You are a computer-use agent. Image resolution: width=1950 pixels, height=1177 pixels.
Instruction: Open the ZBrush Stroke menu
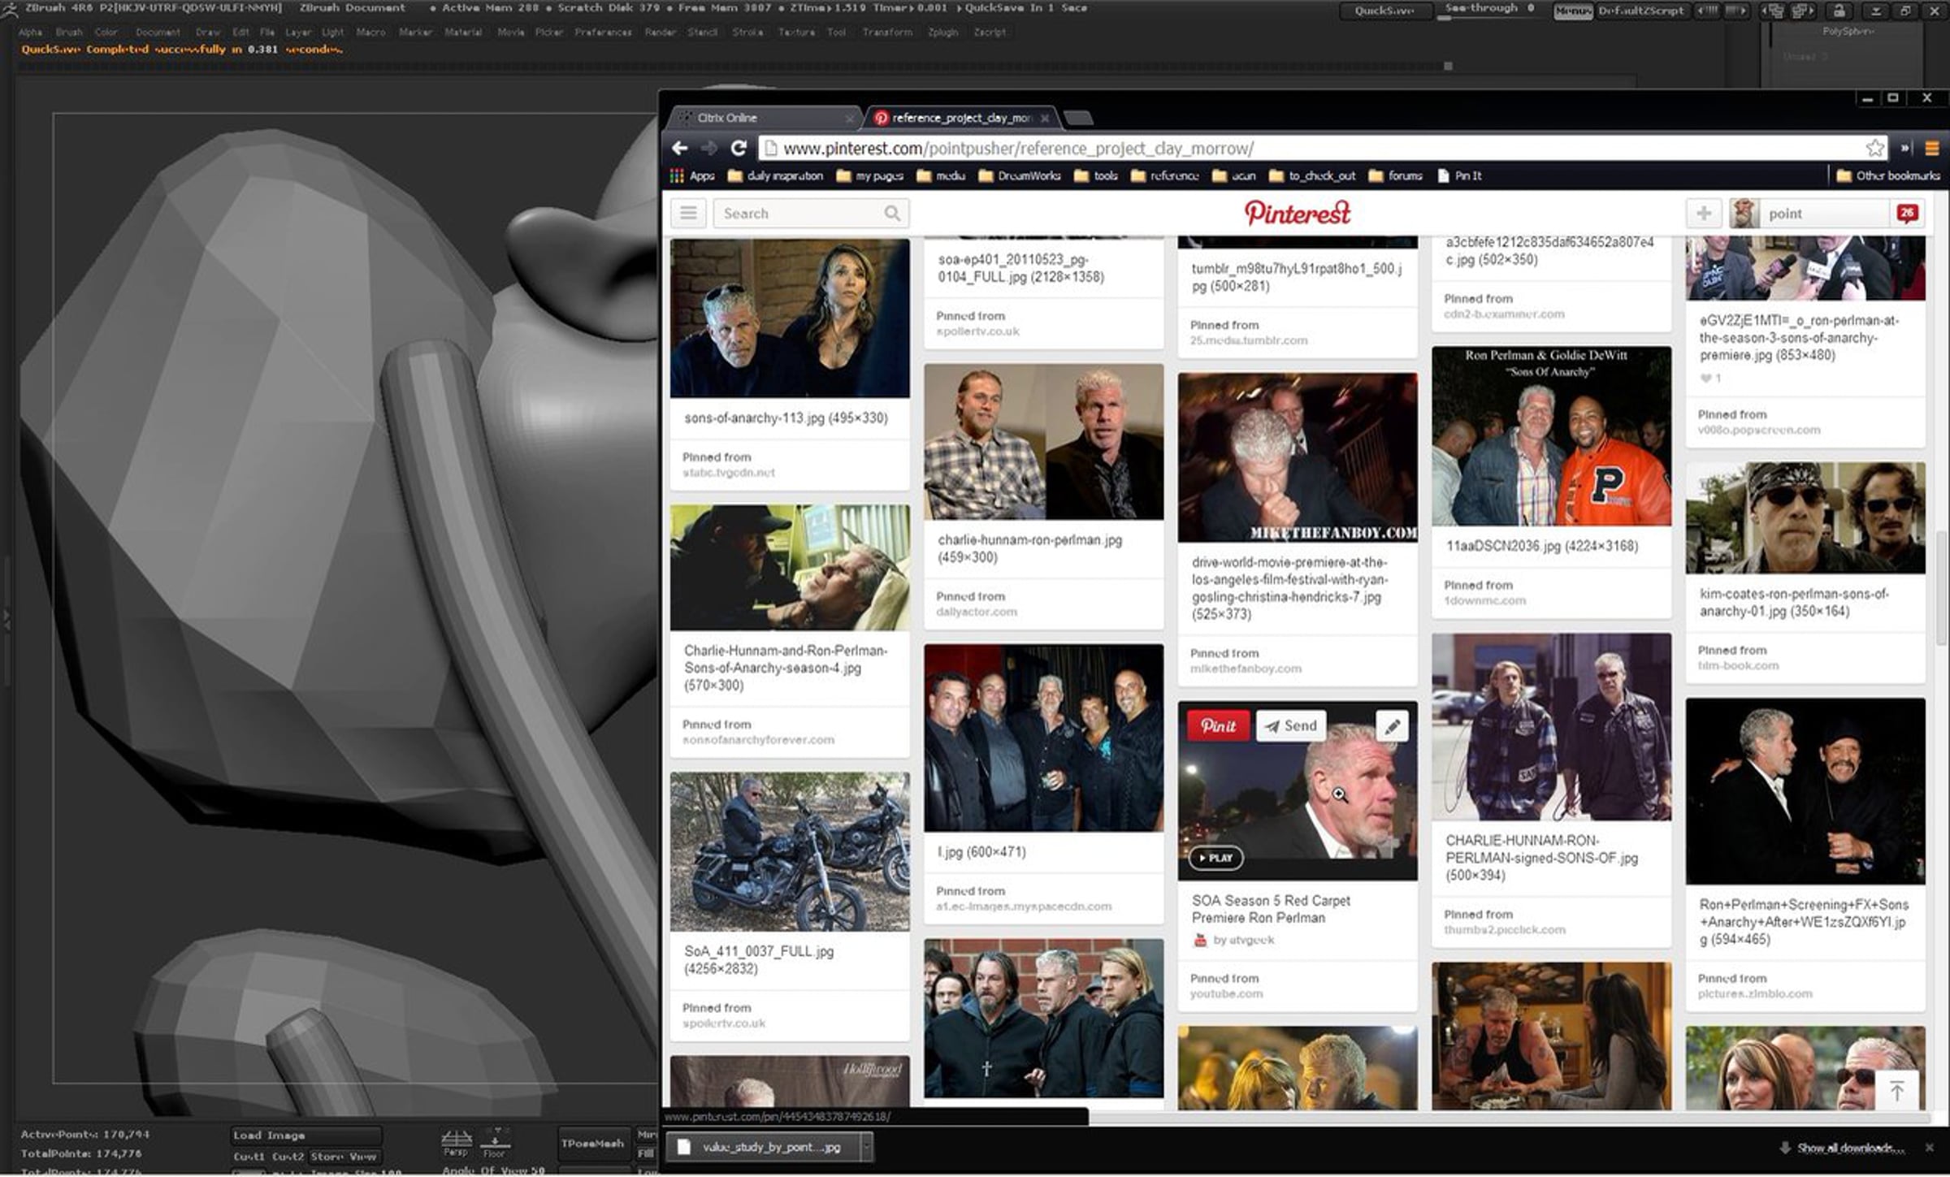point(747,32)
